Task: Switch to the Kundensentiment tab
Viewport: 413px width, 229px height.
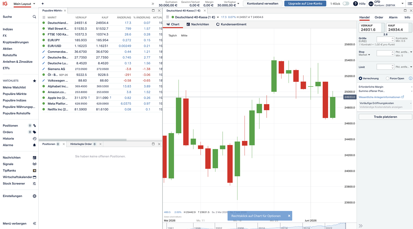Action: pos(231,24)
